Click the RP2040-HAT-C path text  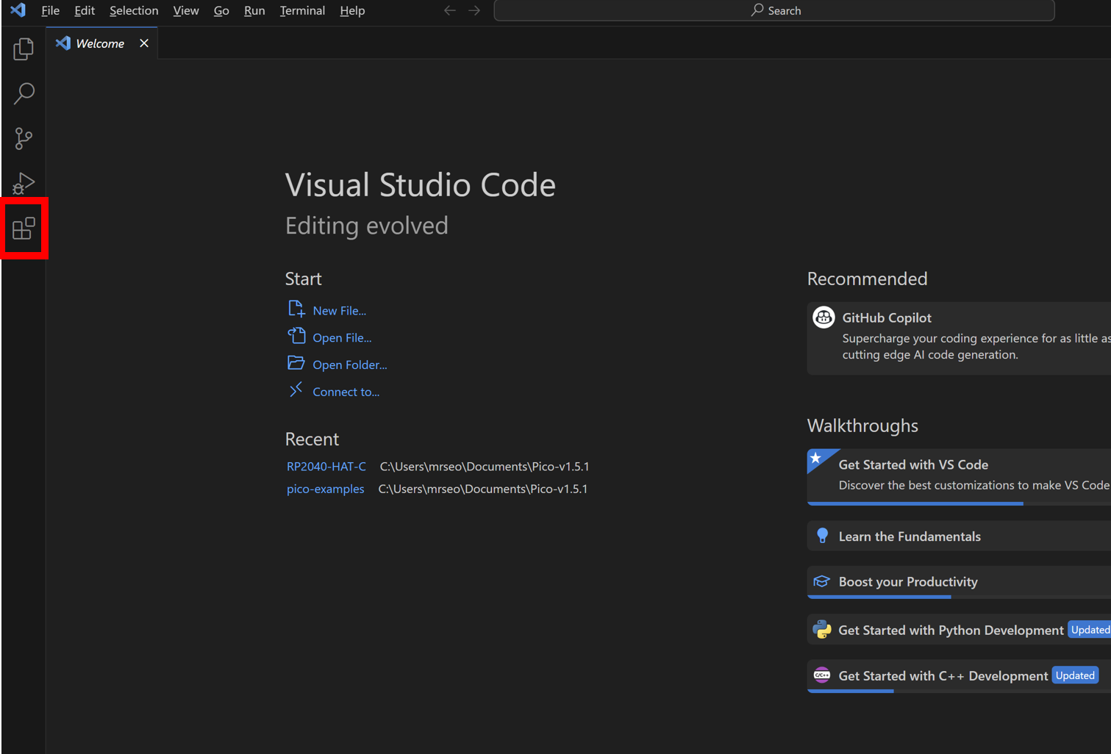[485, 467]
